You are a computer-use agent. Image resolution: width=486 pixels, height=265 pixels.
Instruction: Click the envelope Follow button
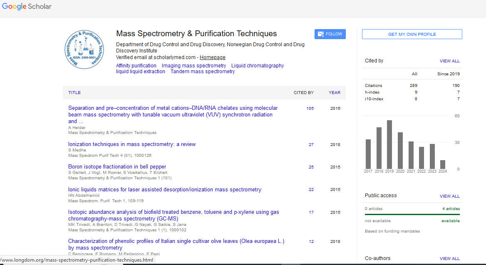coord(330,34)
